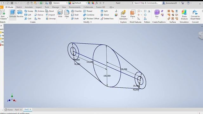This screenshot has height=114, width=203.
Task: Open the Inspect ribbon tab
Action: (x=39, y=7)
